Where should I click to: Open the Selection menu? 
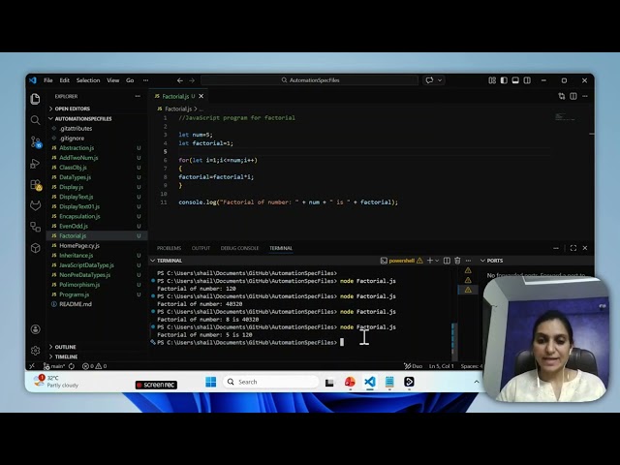(x=88, y=80)
